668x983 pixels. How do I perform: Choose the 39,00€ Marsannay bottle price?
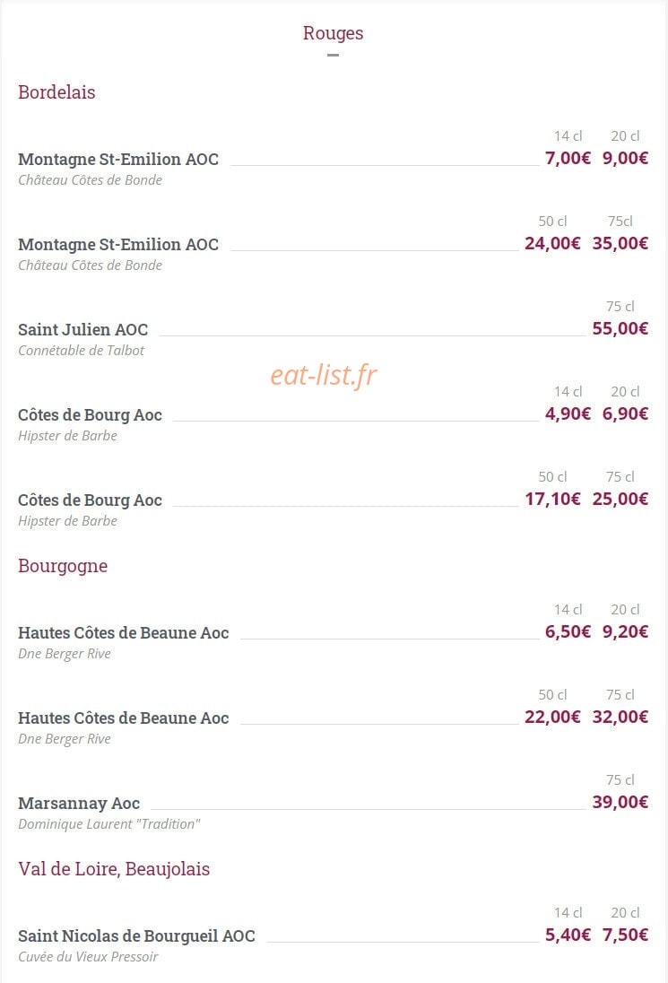620,803
